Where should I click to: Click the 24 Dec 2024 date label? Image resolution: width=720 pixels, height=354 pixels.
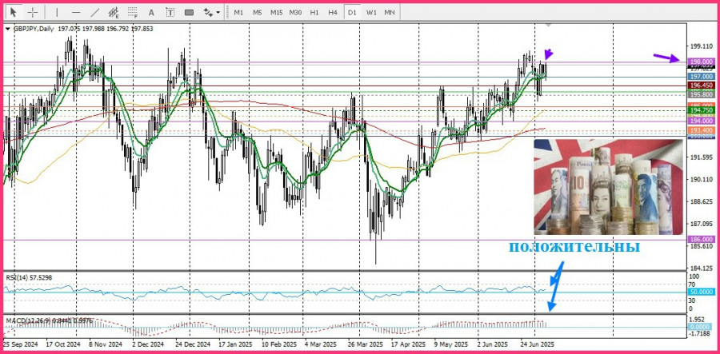193,344
